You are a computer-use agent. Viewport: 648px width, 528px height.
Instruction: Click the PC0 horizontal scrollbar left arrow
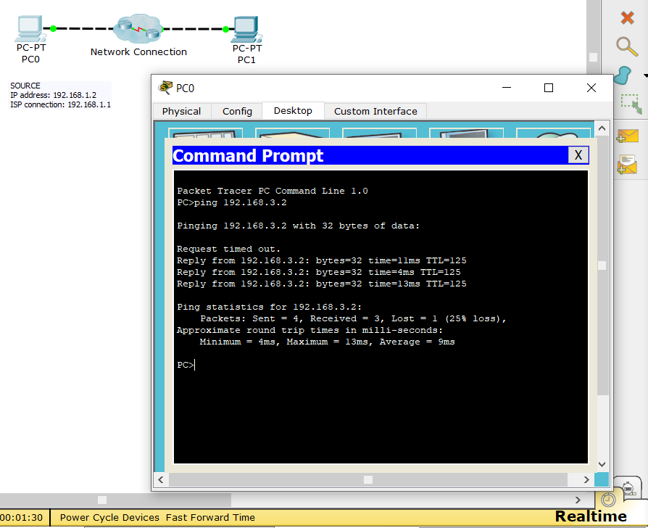(x=161, y=479)
